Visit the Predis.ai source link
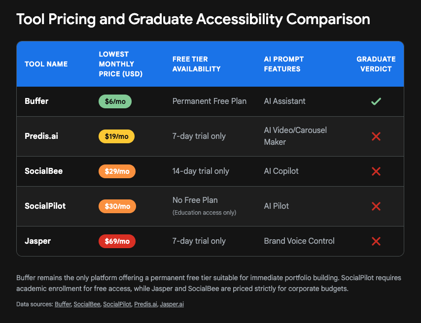Viewport: 421px width, 323px height. (x=145, y=304)
